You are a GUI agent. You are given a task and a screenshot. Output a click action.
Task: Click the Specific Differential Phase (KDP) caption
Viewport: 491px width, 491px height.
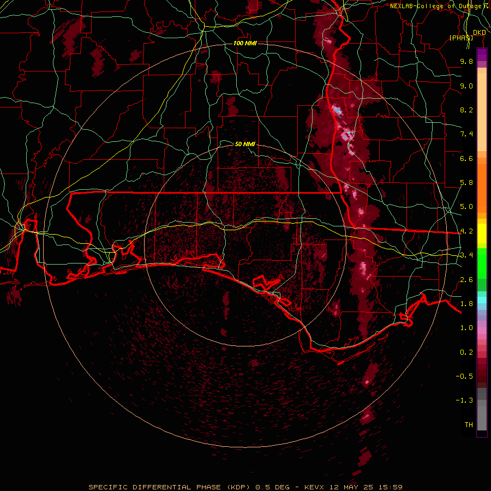pyautogui.click(x=169, y=487)
